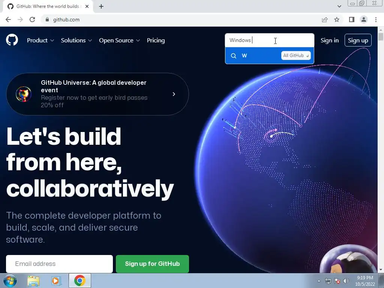
Task: Open the tab search dropdown chevron
Action: point(339,6)
